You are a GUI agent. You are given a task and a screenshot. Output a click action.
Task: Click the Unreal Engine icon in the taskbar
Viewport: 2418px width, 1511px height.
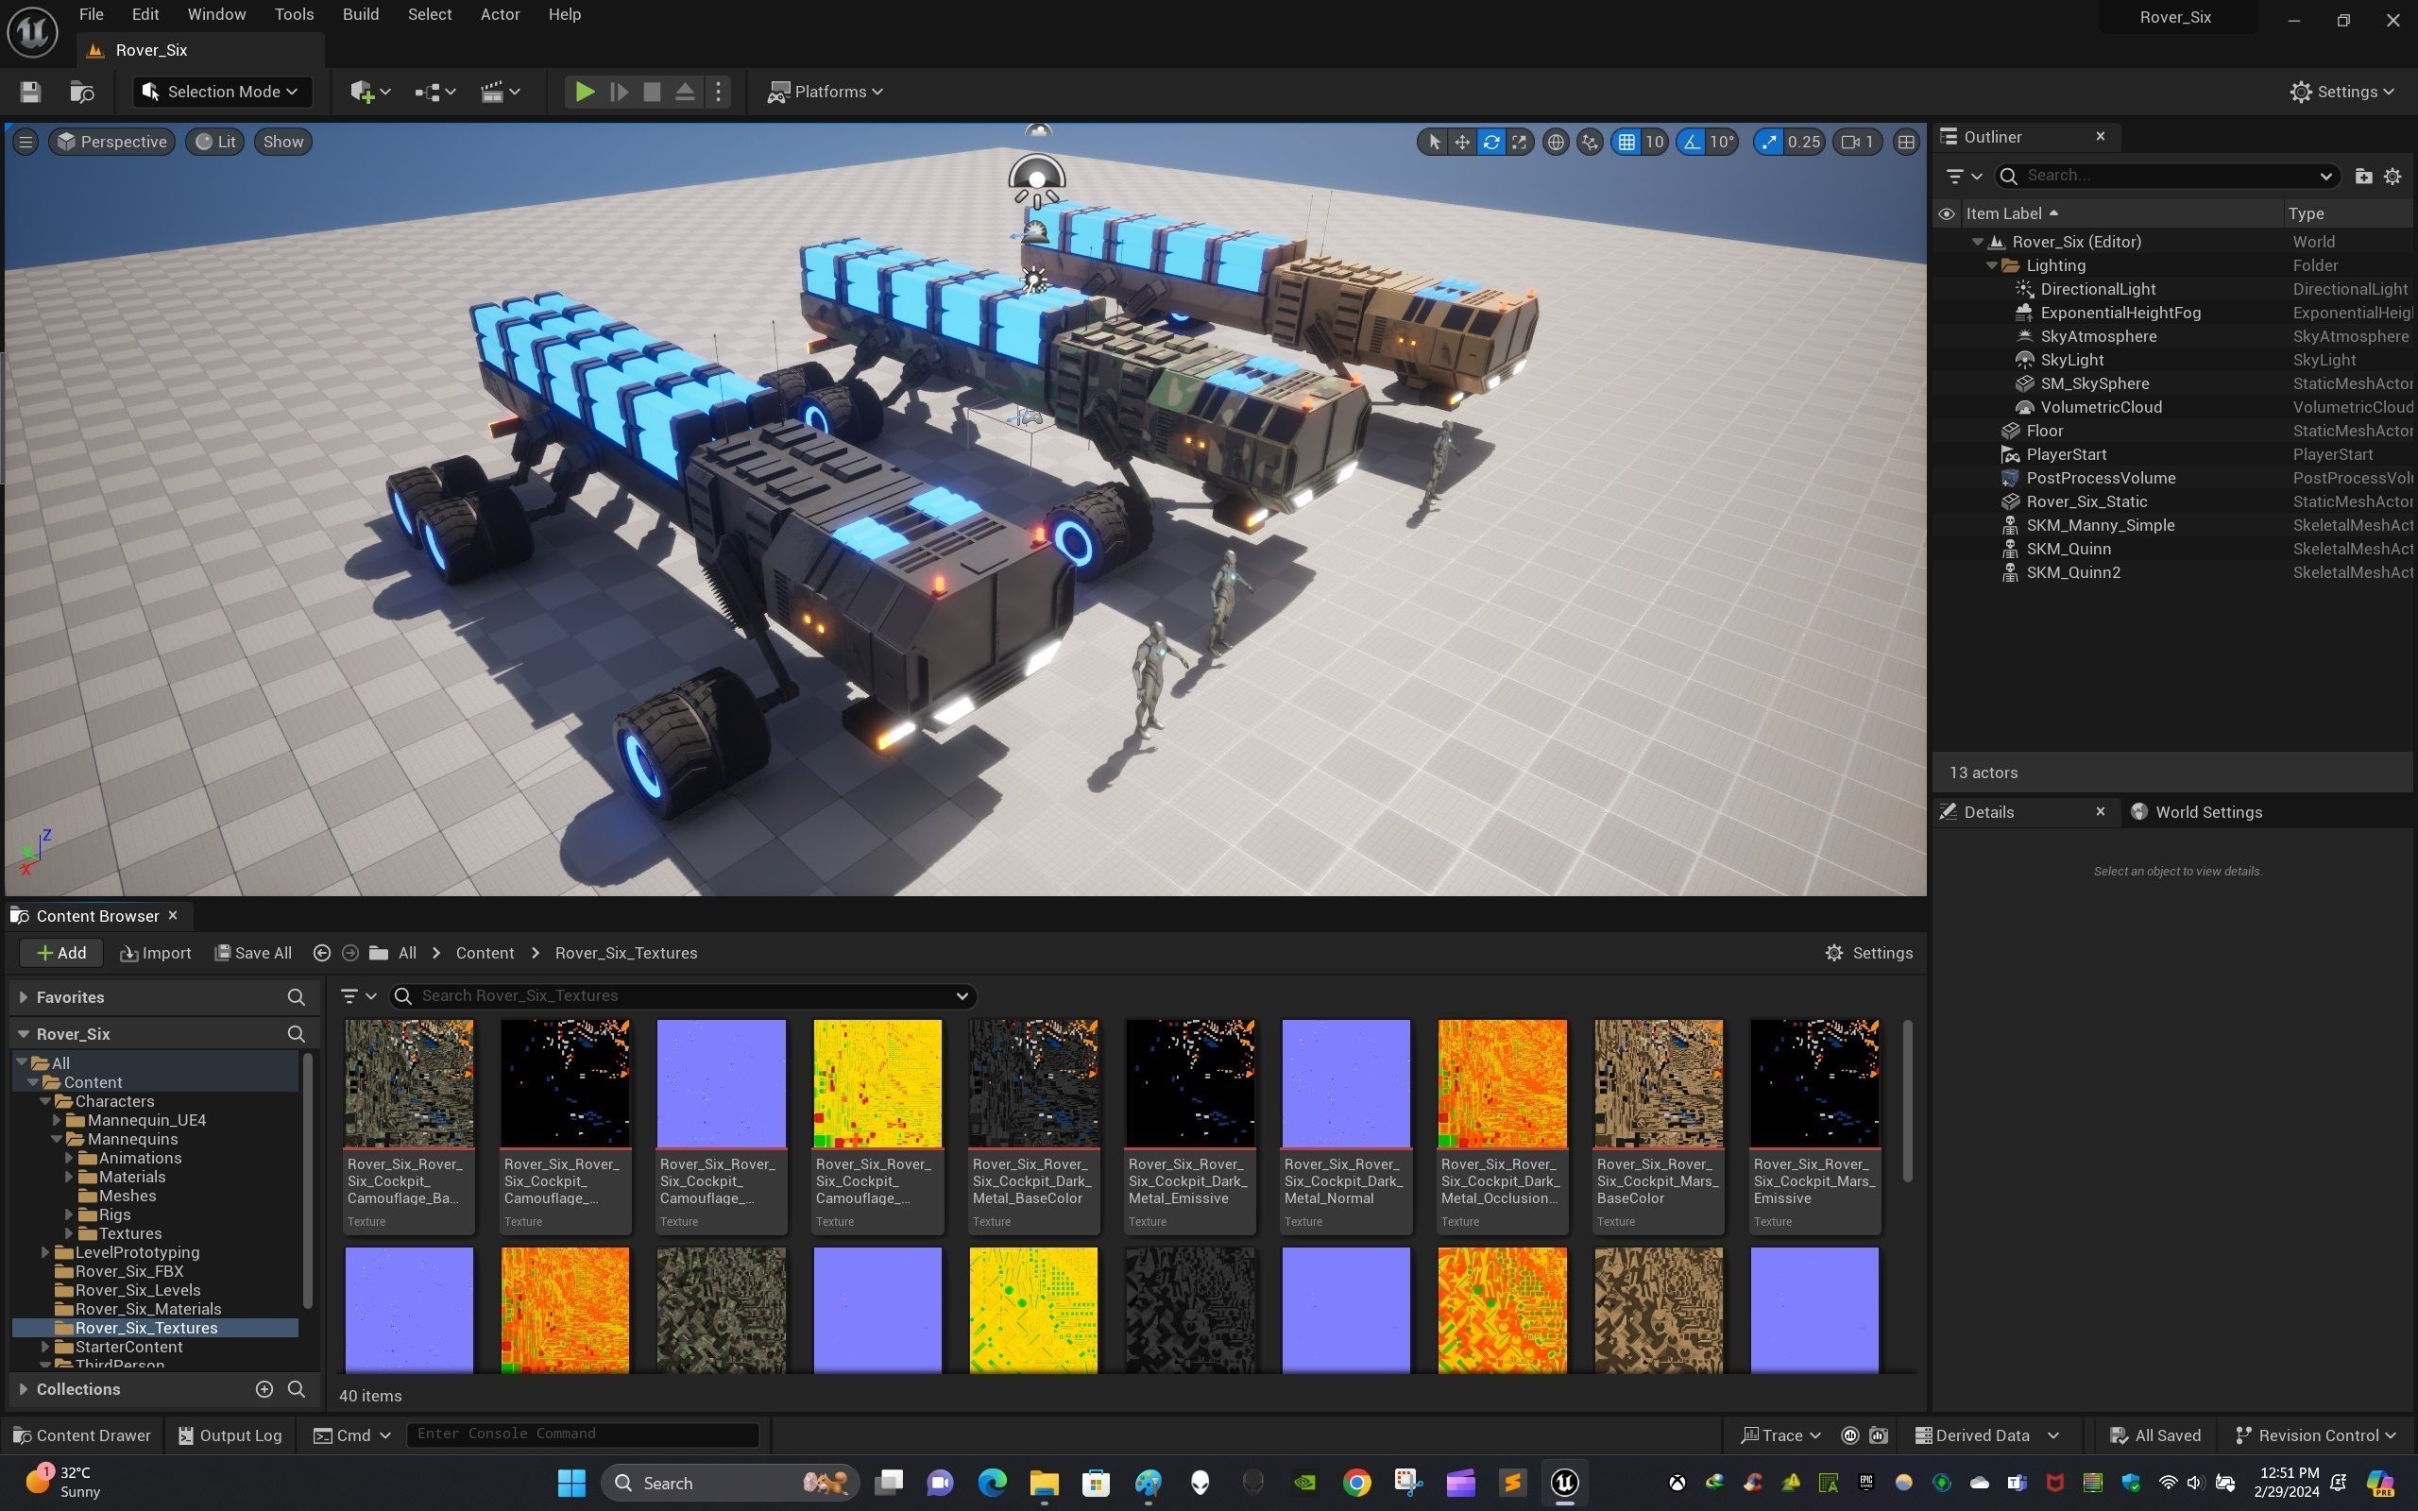click(1564, 1482)
